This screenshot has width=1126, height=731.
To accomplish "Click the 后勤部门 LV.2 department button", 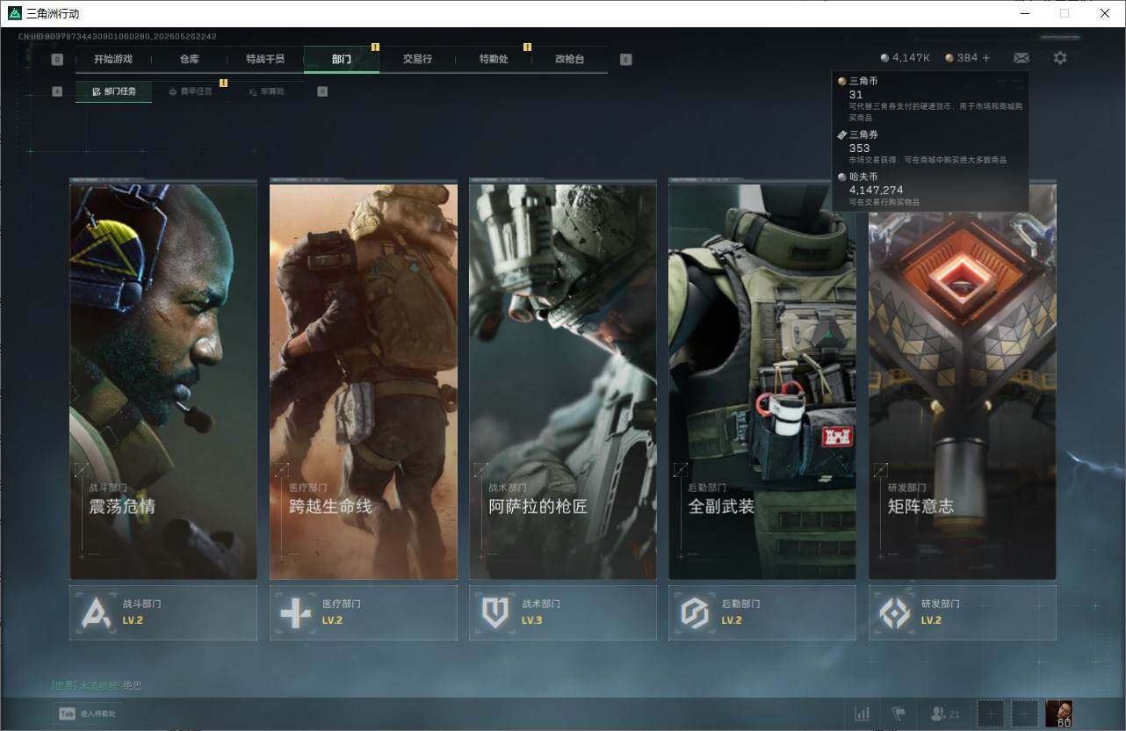I will pyautogui.click(x=762, y=612).
